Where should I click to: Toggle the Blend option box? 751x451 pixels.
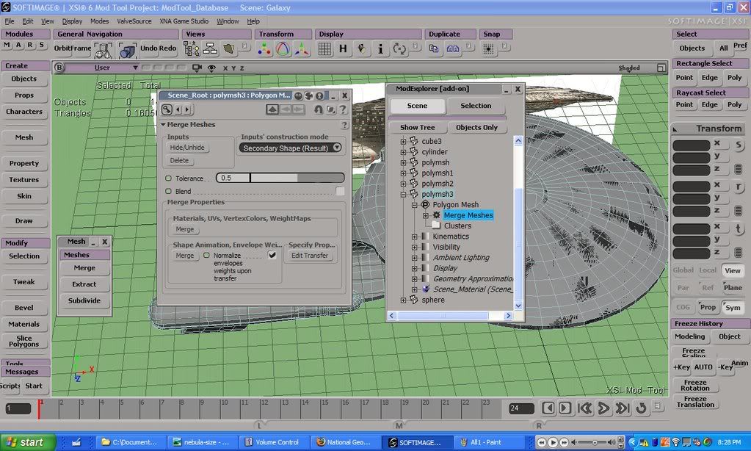coord(340,191)
